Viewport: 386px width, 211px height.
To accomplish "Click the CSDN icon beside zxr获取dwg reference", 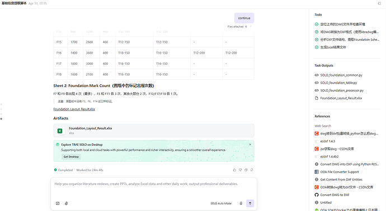I will coord(317,149).
